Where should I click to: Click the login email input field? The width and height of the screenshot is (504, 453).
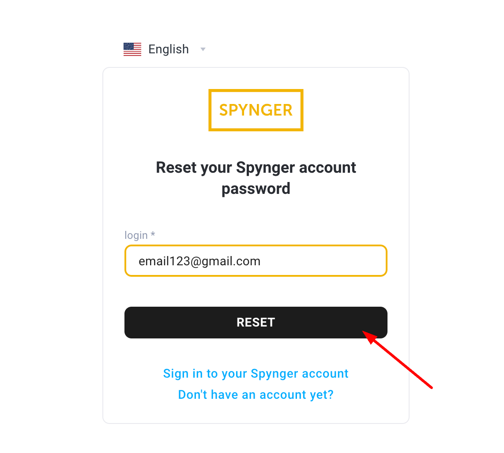(256, 261)
